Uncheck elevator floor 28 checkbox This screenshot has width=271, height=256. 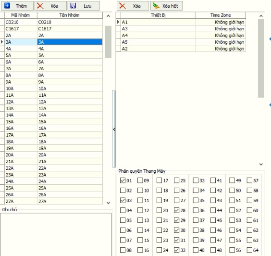(x=176, y=210)
